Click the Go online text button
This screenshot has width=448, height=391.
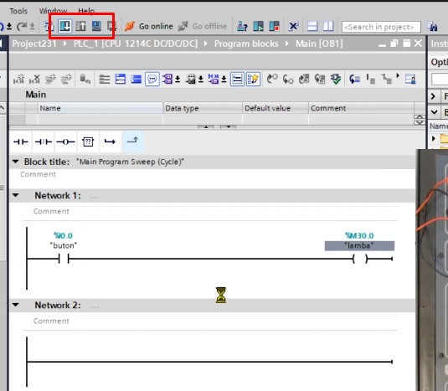pos(156,26)
